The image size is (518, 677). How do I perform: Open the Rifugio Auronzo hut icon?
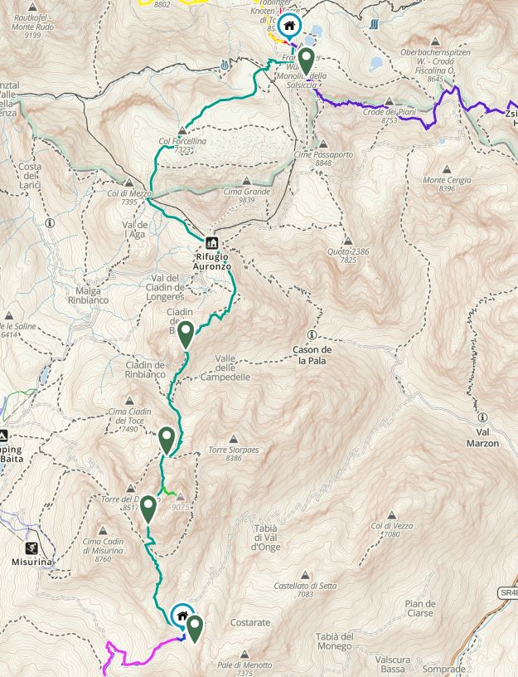(x=211, y=243)
